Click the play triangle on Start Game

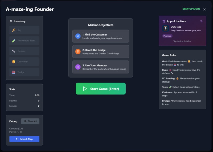coord(85,89)
